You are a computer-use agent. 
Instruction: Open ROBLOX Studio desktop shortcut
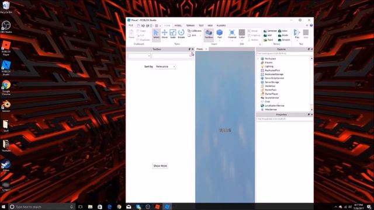point(6,68)
